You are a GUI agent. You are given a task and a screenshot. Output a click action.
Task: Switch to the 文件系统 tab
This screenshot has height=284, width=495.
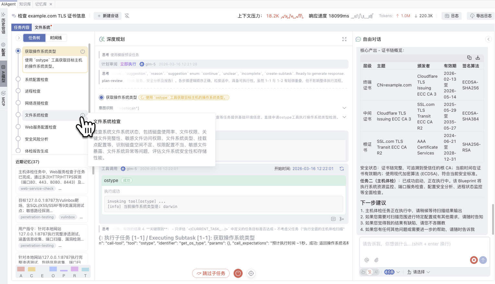tap(42, 28)
